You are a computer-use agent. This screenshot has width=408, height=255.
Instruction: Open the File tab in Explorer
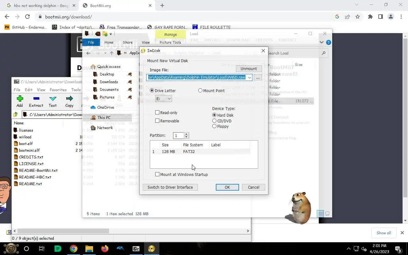pos(91,42)
